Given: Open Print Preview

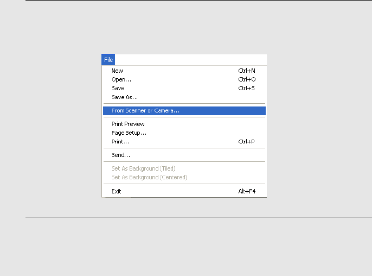Looking at the screenshot, I should click(128, 124).
